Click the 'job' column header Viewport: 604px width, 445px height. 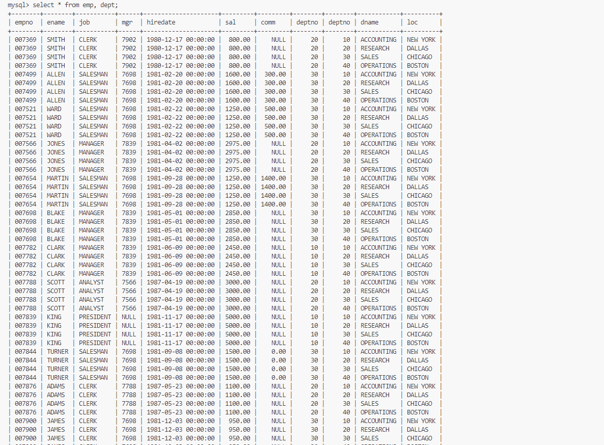tap(85, 22)
